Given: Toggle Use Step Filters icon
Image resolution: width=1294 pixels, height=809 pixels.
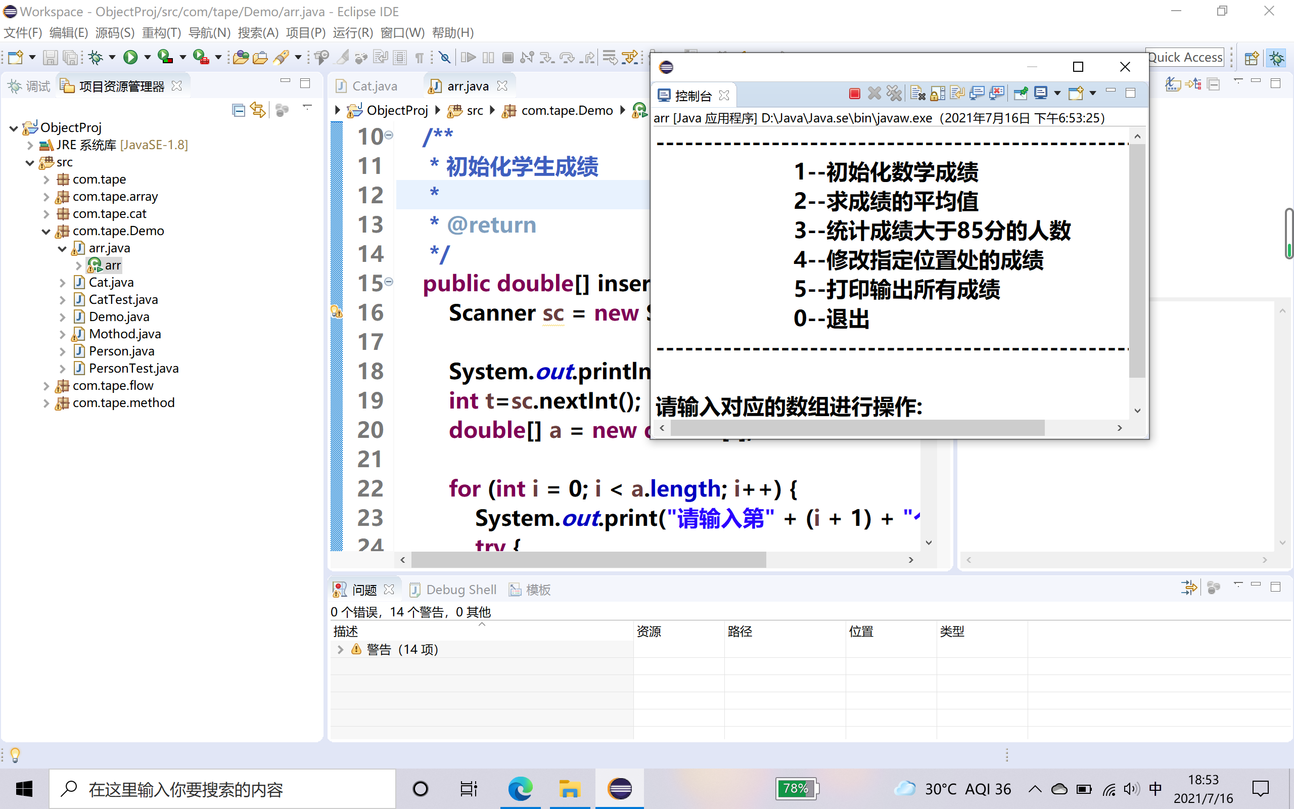Looking at the screenshot, I should (630, 57).
